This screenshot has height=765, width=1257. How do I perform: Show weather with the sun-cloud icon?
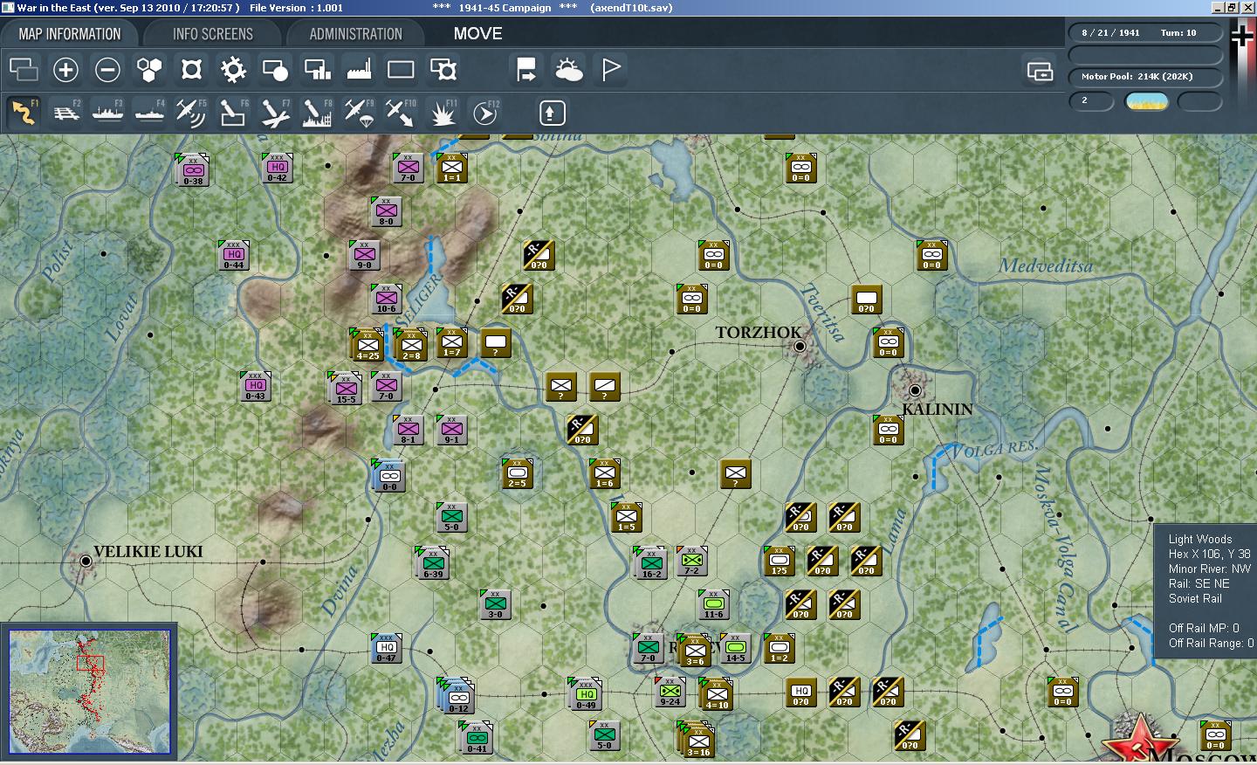tap(568, 69)
